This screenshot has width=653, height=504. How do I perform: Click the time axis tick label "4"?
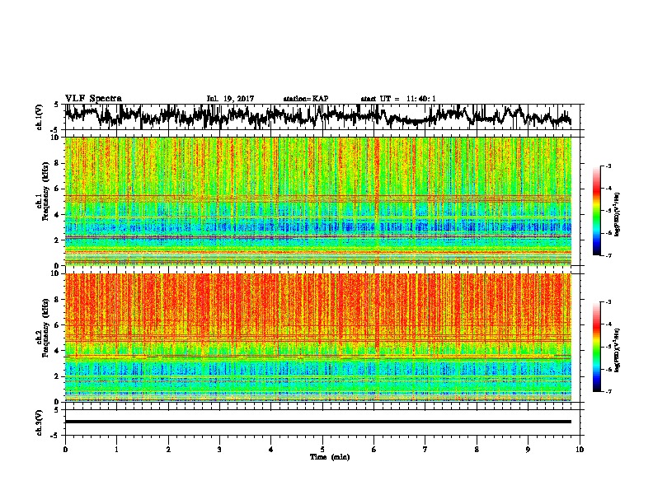[271, 450]
